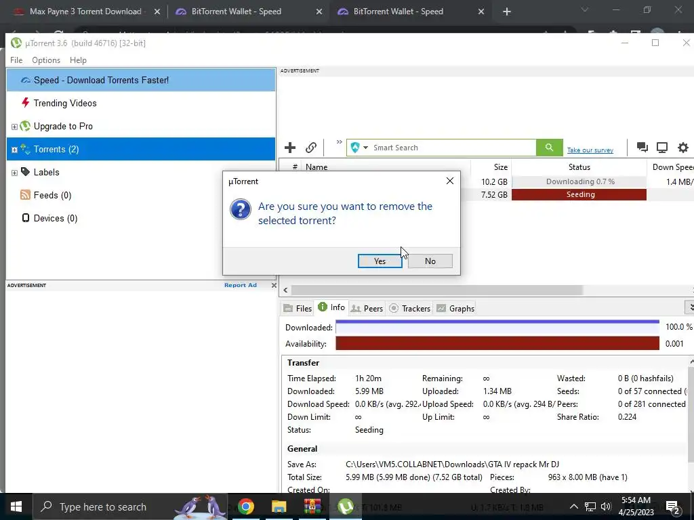Switch to the Files tab

coord(298,308)
